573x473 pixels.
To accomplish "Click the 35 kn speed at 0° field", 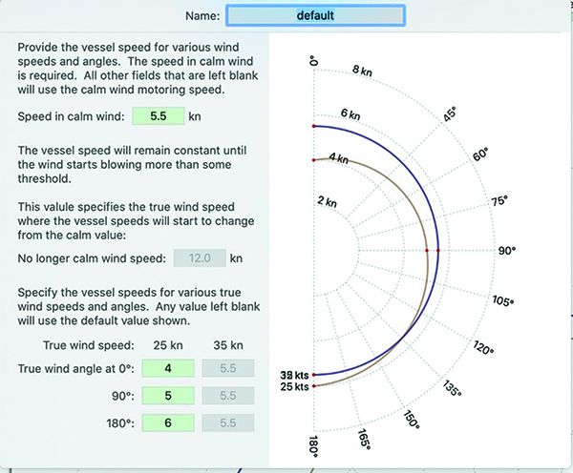I will 228,368.
